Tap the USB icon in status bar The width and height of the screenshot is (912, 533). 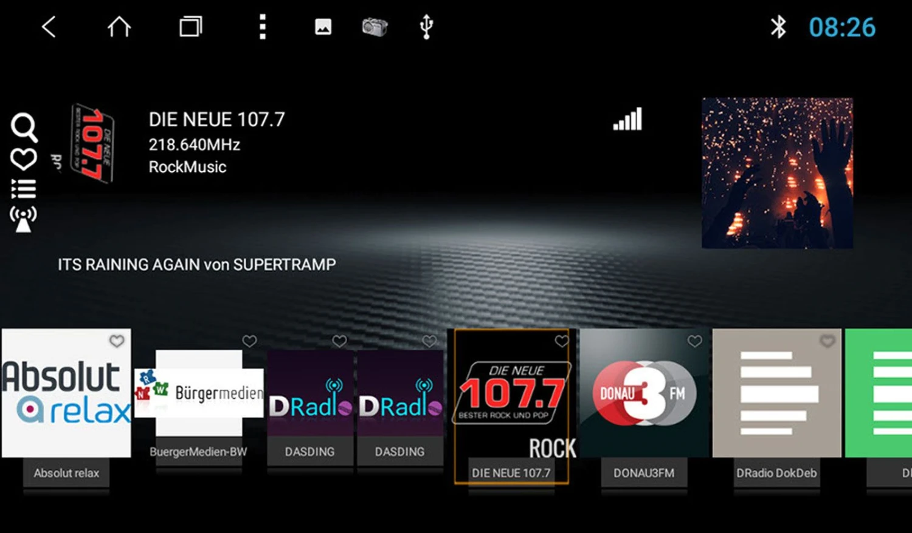pos(426,27)
